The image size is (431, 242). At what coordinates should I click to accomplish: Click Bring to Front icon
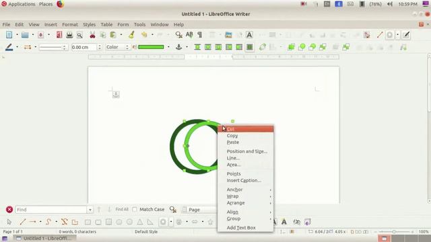pos(291,47)
